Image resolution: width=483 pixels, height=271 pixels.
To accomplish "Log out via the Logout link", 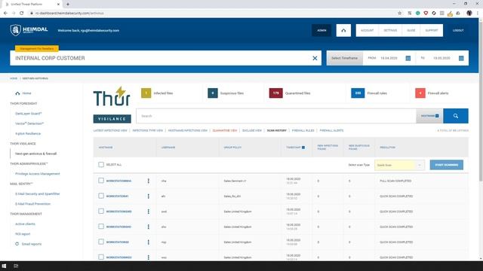I will click(458, 30).
